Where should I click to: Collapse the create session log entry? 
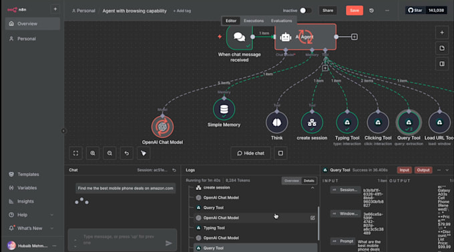click(312, 188)
